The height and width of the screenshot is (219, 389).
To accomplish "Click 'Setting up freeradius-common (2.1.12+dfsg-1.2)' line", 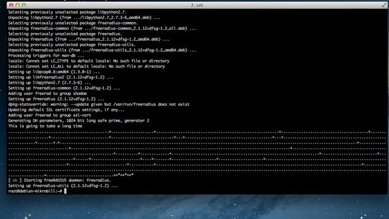I will tap(64, 88).
